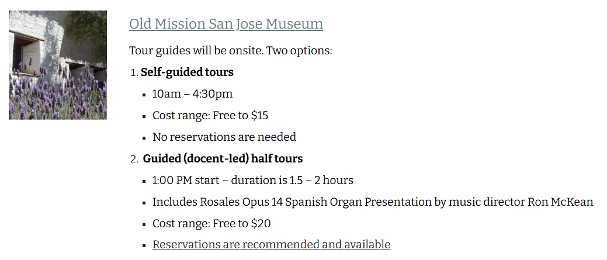
Task: Click the Rosales Opus 14 Organ Presentation line
Action: (x=373, y=202)
